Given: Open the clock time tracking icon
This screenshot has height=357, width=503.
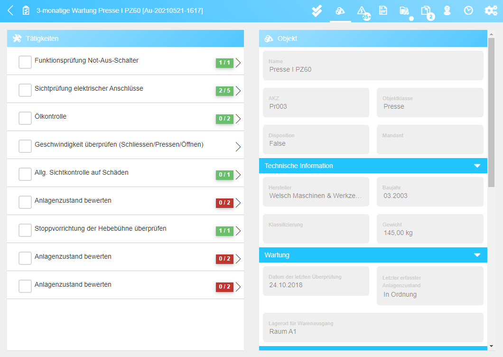Looking at the screenshot, I should [x=468, y=10].
